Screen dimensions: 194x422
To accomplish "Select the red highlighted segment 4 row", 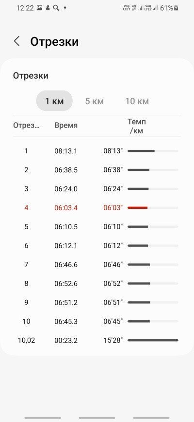I will tap(97, 208).
